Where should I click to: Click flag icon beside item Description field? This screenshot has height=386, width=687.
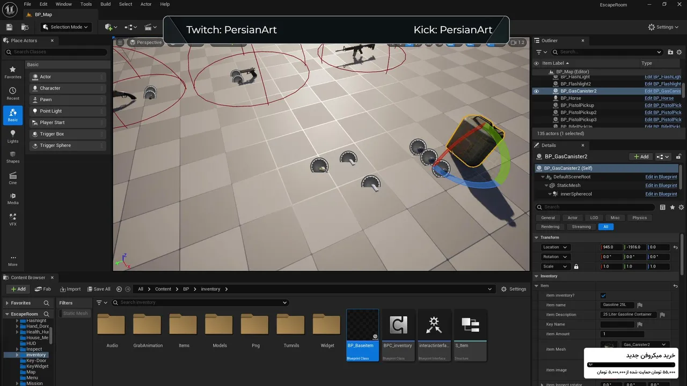662,315
